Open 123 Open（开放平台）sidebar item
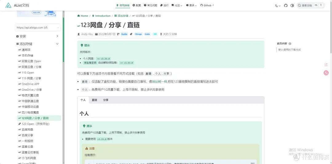The image size is (332, 164). coord(39,124)
